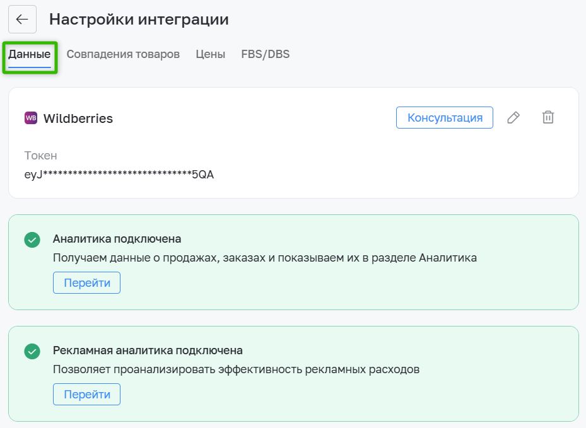The width and height of the screenshot is (586, 428).
Task: Open the Цены tab
Action: coord(211,55)
